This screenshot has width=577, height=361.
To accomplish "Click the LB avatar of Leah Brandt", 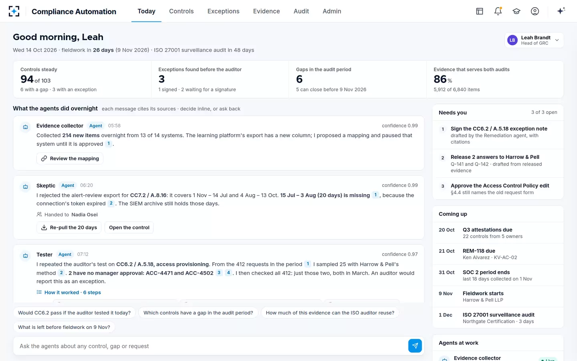I will 512,40.
